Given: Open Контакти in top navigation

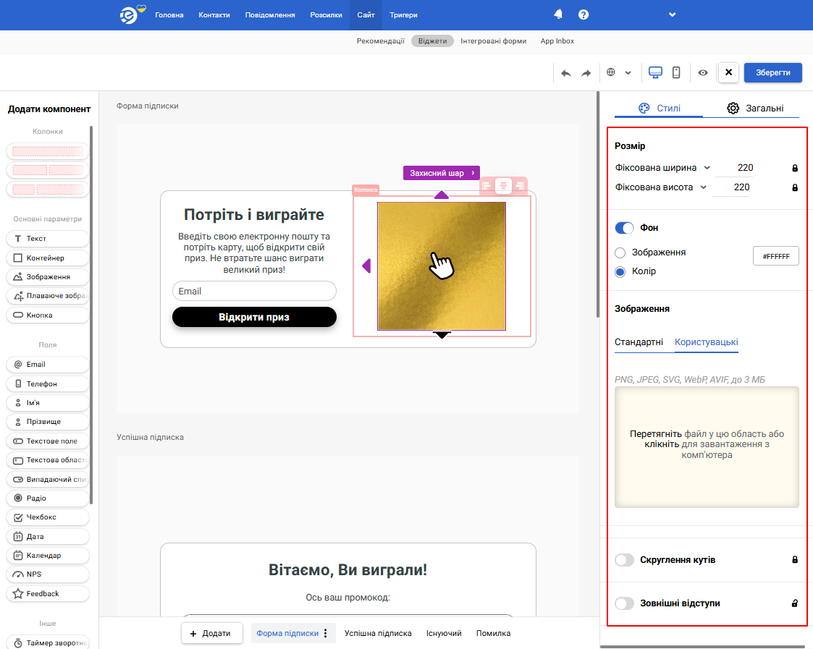Looking at the screenshot, I should coord(214,15).
